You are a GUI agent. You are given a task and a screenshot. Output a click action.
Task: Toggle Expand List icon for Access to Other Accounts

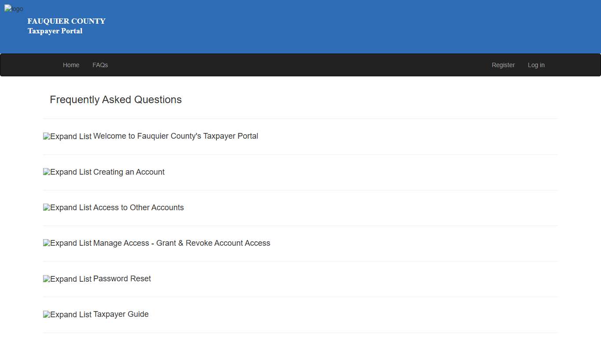point(67,208)
